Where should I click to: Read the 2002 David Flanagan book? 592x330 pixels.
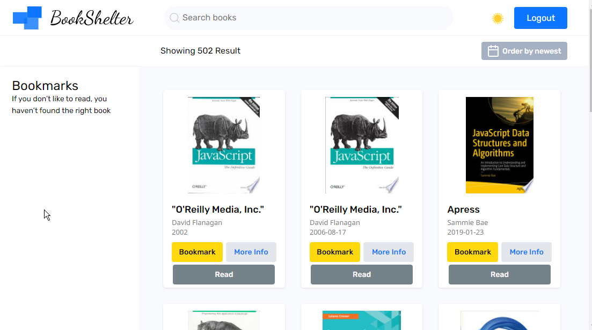tap(224, 274)
